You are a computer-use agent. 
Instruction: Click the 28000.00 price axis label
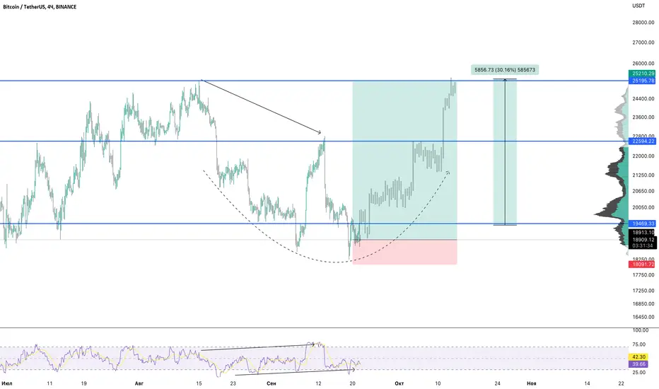[x=643, y=23]
